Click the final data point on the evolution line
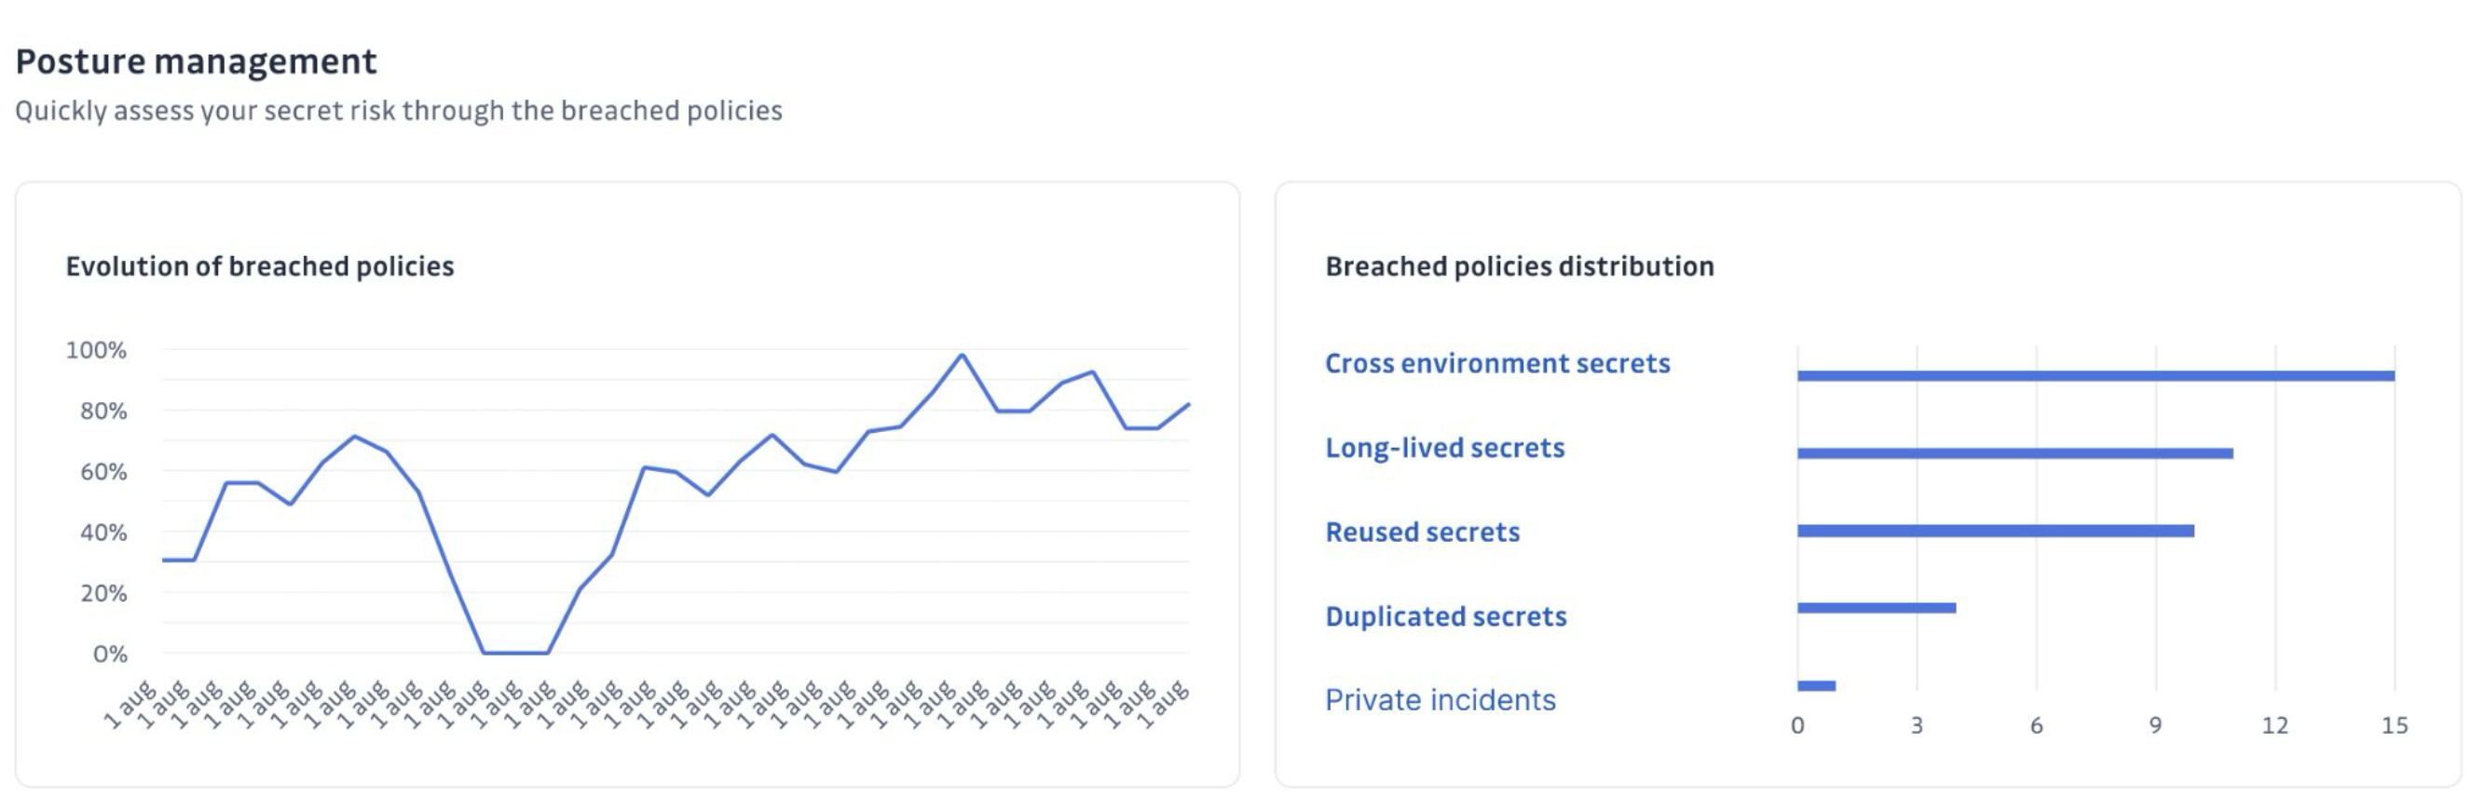 (1188, 405)
